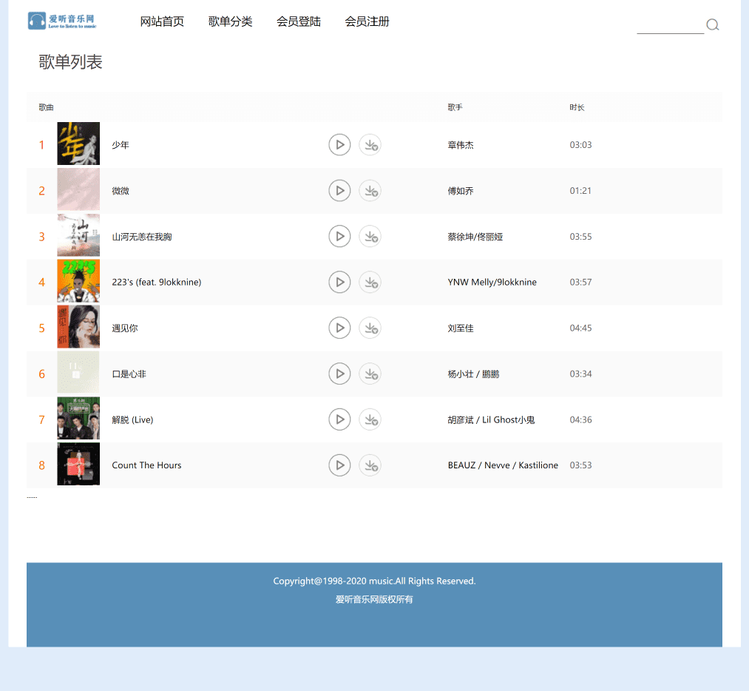Image resolution: width=749 pixels, height=691 pixels.
Task: Click the 歌单列表 heading
Action: click(x=71, y=61)
